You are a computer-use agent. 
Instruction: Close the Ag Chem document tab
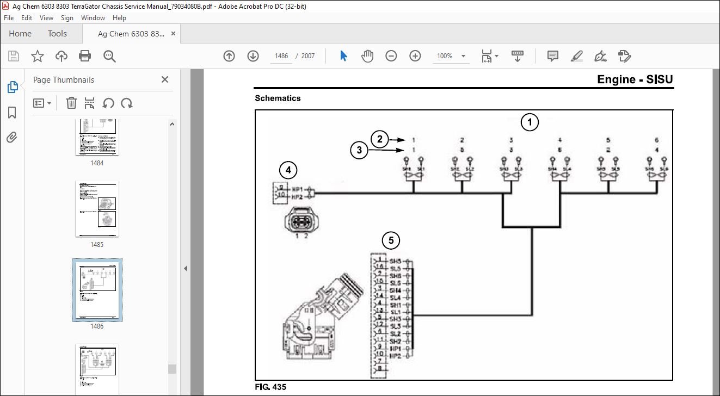tap(173, 34)
